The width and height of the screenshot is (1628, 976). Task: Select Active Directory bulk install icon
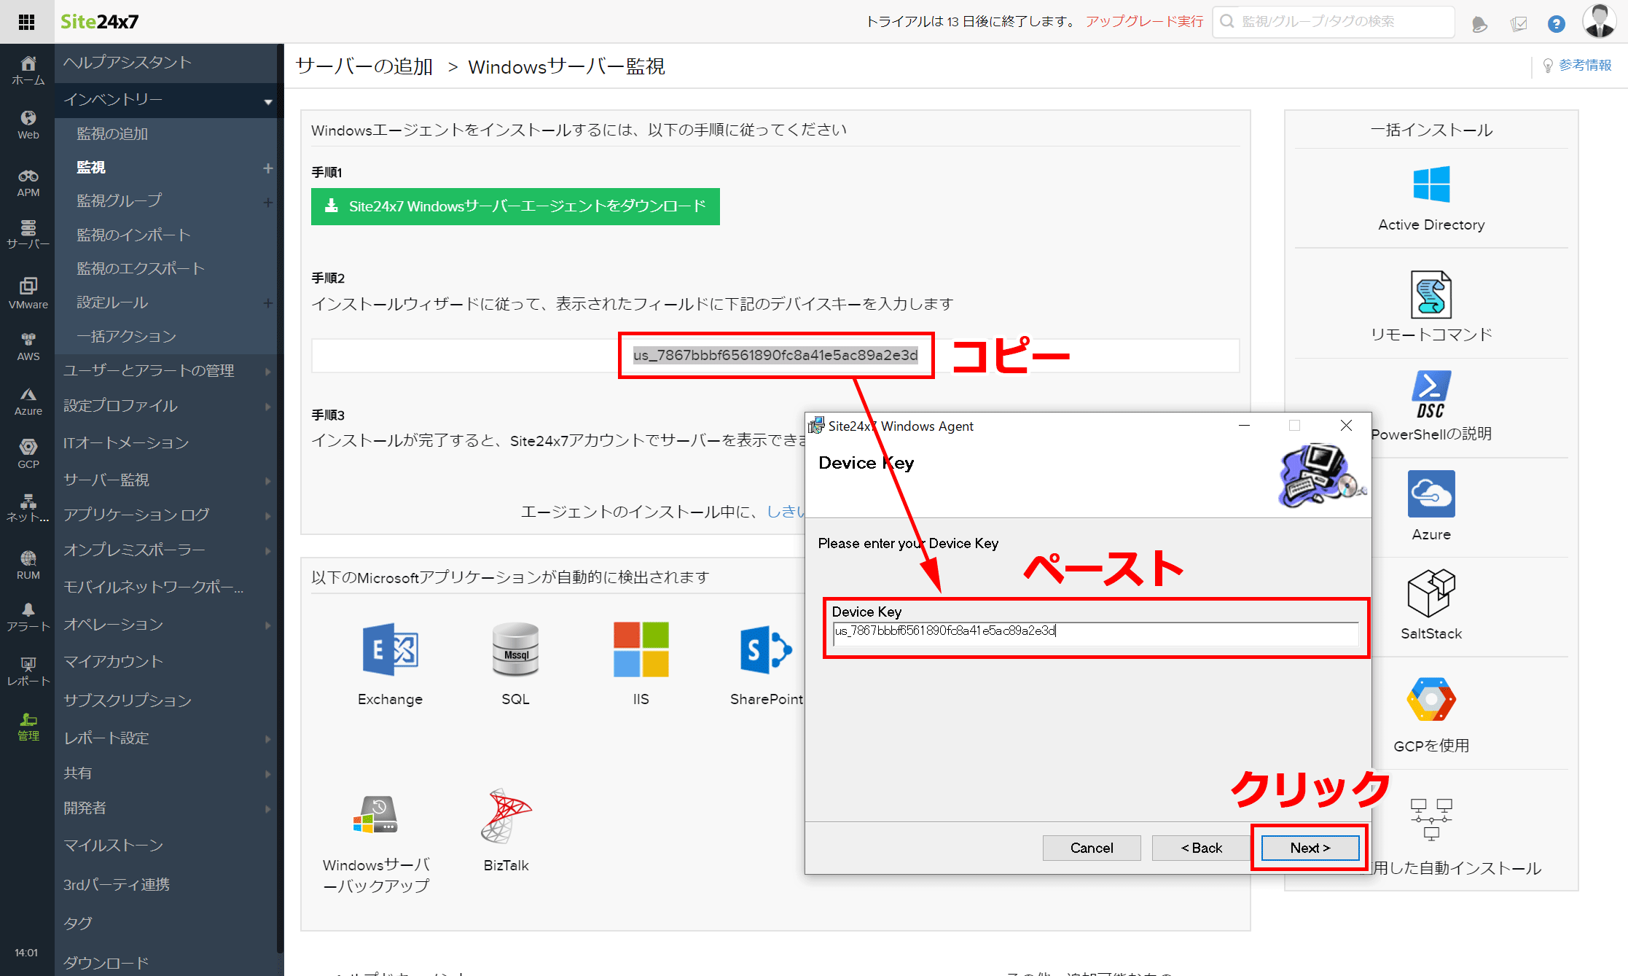[1431, 184]
